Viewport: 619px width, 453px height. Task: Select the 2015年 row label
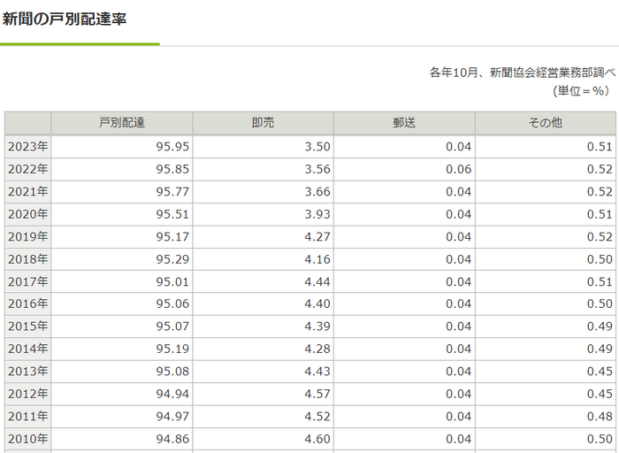click(28, 326)
